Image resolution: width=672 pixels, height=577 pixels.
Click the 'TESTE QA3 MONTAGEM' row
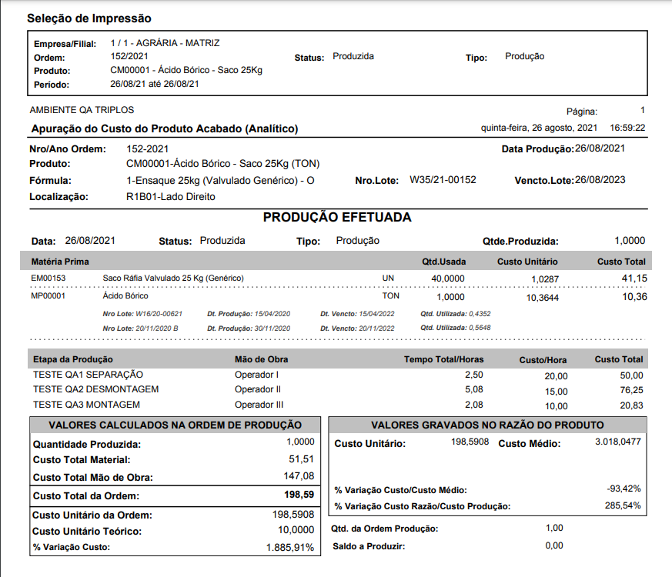click(338, 405)
